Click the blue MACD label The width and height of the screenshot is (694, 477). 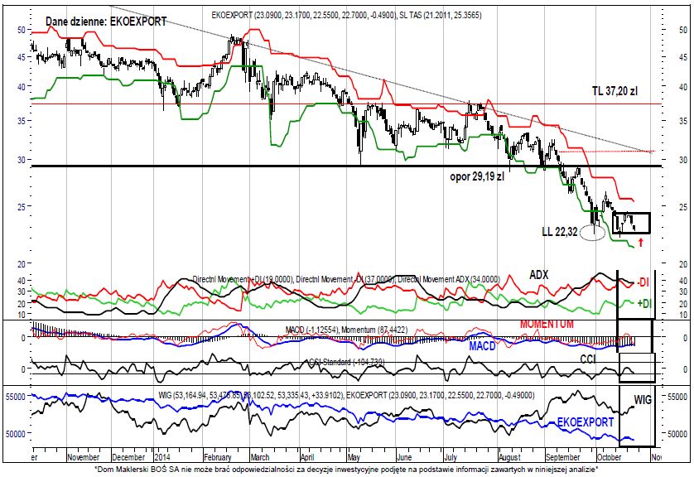[x=482, y=346]
